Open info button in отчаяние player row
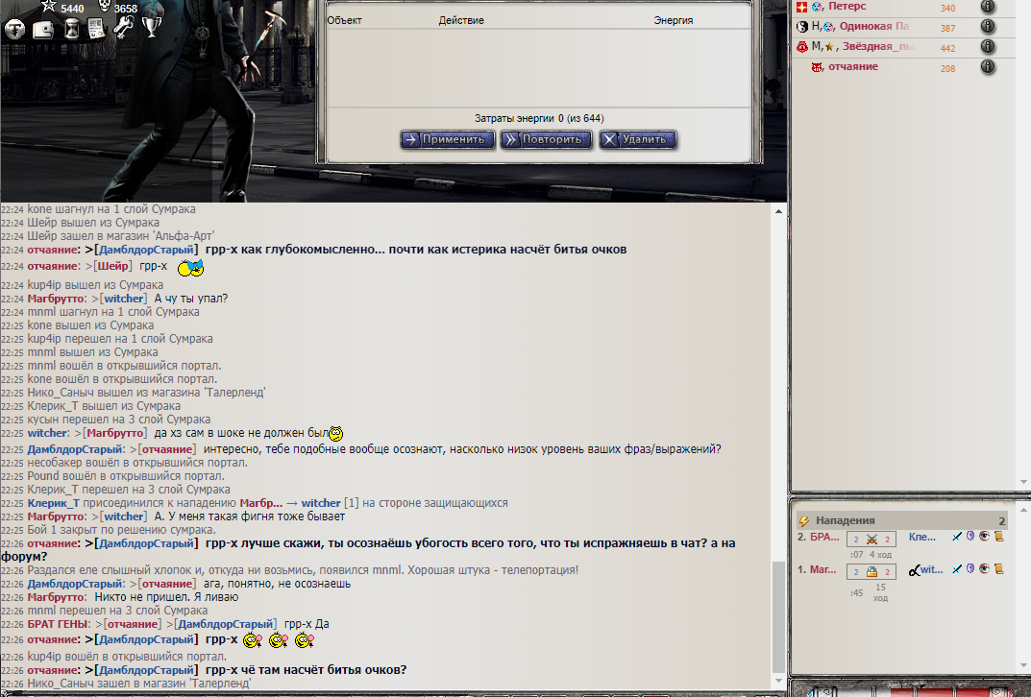The width and height of the screenshot is (1031, 697). 988,66
